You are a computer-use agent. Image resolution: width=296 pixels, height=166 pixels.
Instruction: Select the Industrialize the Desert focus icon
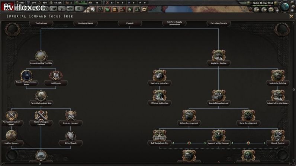(278, 96)
